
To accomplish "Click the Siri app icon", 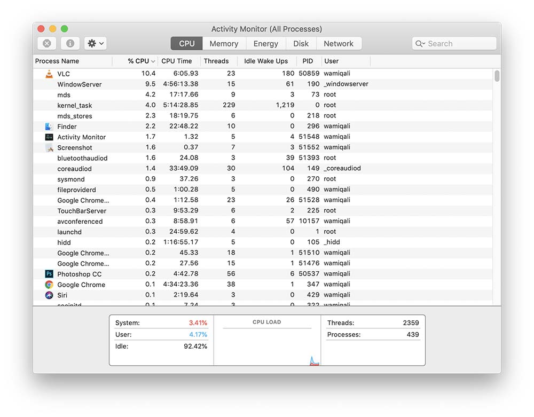I will [49, 295].
